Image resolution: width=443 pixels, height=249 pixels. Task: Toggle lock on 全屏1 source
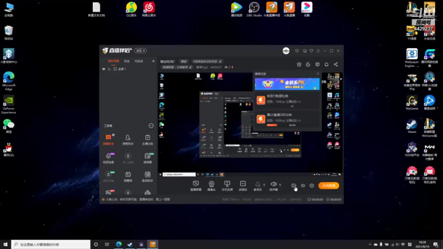[x=109, y=69]
